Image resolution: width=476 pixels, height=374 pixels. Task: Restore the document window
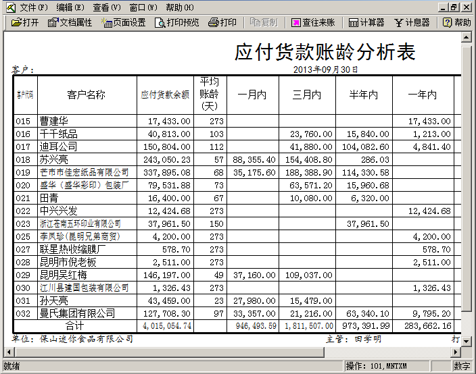coord(454,7)
